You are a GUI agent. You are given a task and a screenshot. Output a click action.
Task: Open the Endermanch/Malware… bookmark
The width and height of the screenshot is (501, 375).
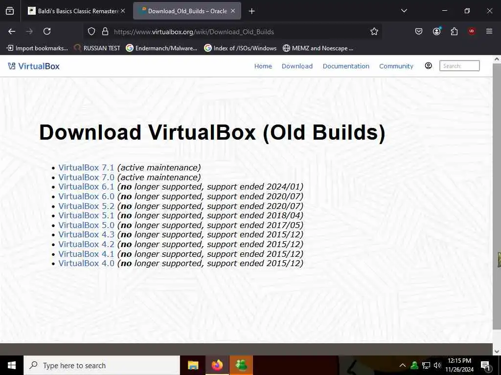(x=161, y=48)
